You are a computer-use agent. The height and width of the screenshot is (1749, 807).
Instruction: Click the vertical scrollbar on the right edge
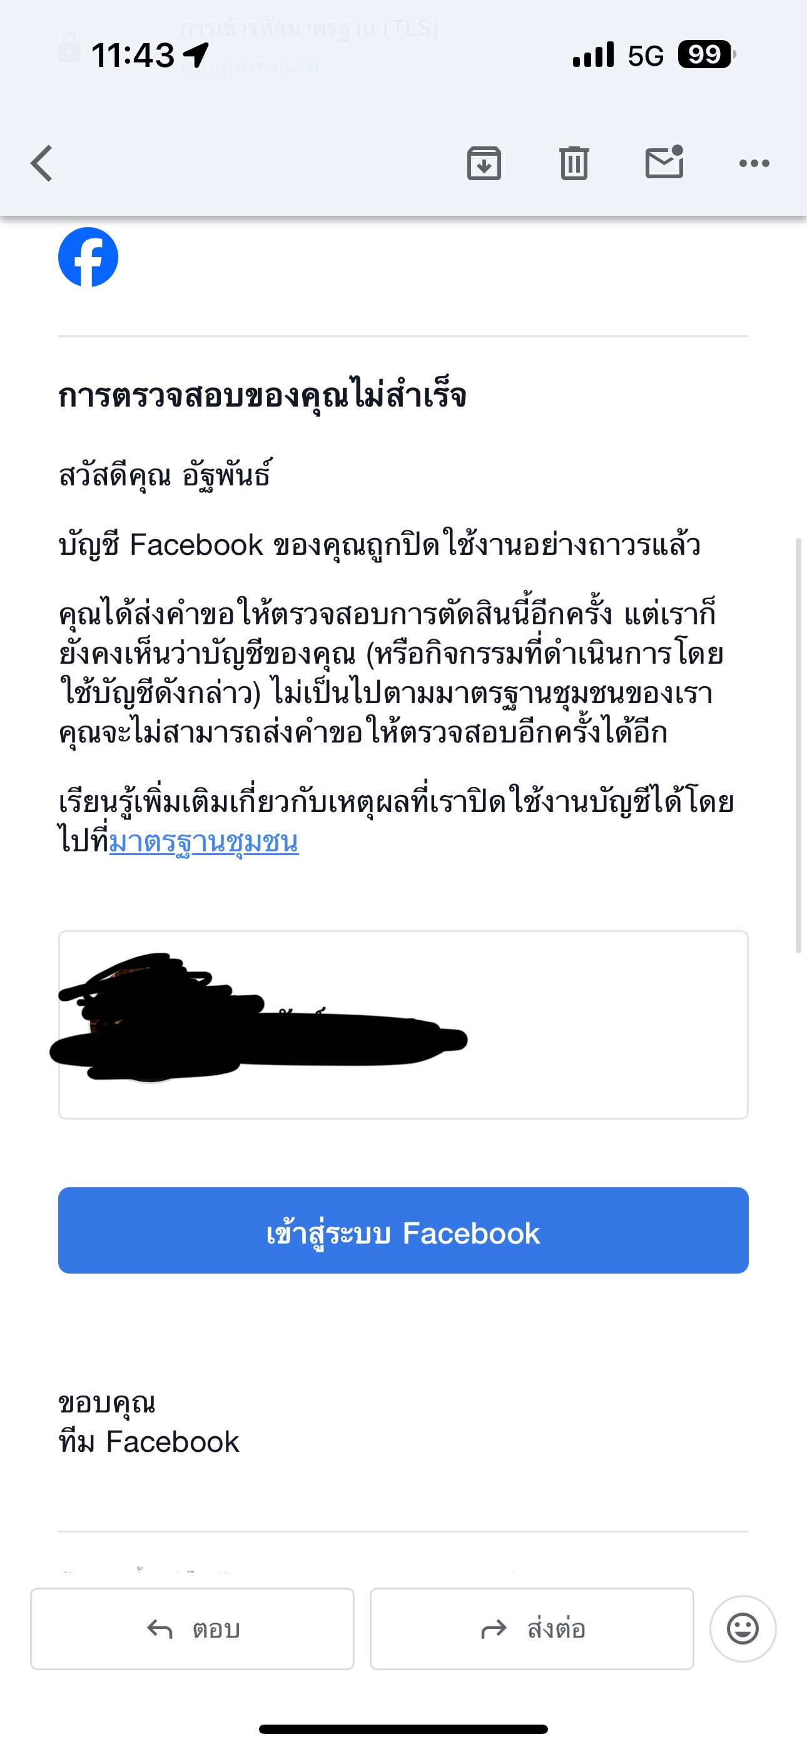[x=799, y=746]
